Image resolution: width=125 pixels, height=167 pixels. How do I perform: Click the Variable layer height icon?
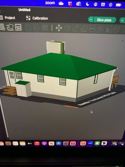click(x=45, y=28)
